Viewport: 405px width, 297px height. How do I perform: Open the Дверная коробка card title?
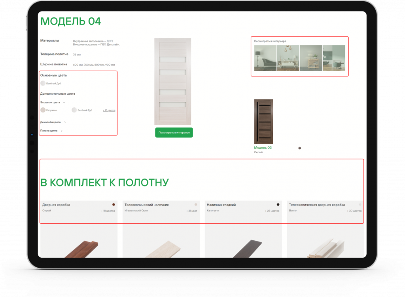[56, 205]
